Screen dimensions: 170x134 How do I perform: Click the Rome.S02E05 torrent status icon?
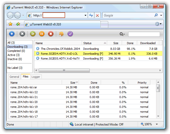pyautogui.click(x=38, y=58)
